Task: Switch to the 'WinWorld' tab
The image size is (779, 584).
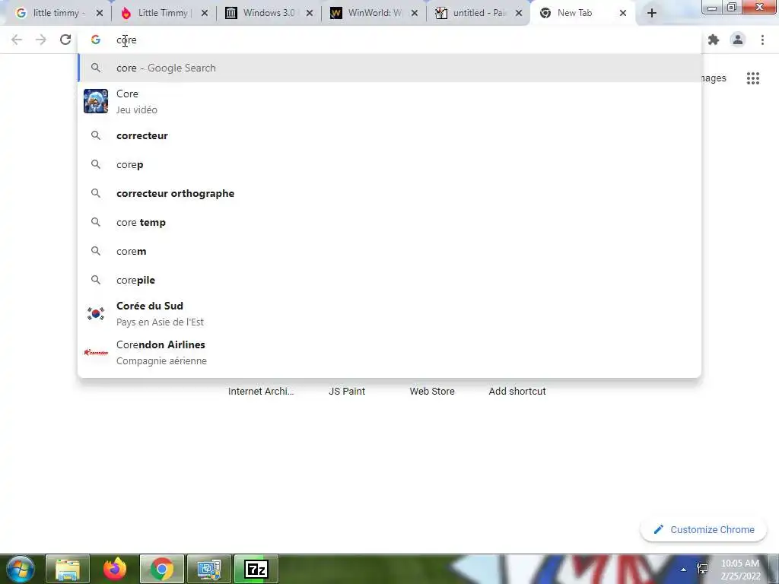Action: tap(374, 14)
